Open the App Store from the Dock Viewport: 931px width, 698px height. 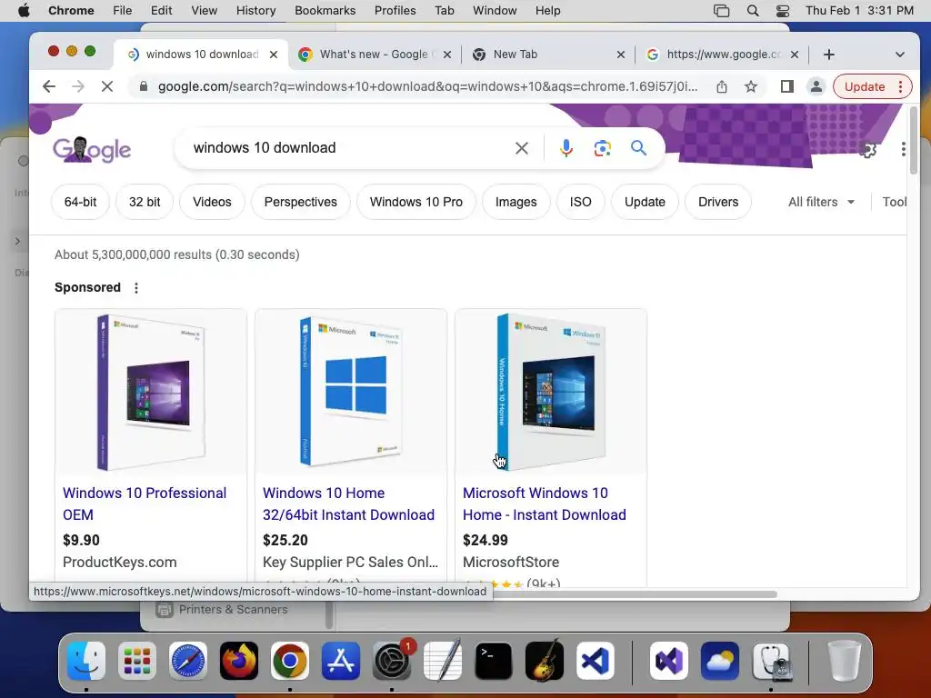point(341,661)
